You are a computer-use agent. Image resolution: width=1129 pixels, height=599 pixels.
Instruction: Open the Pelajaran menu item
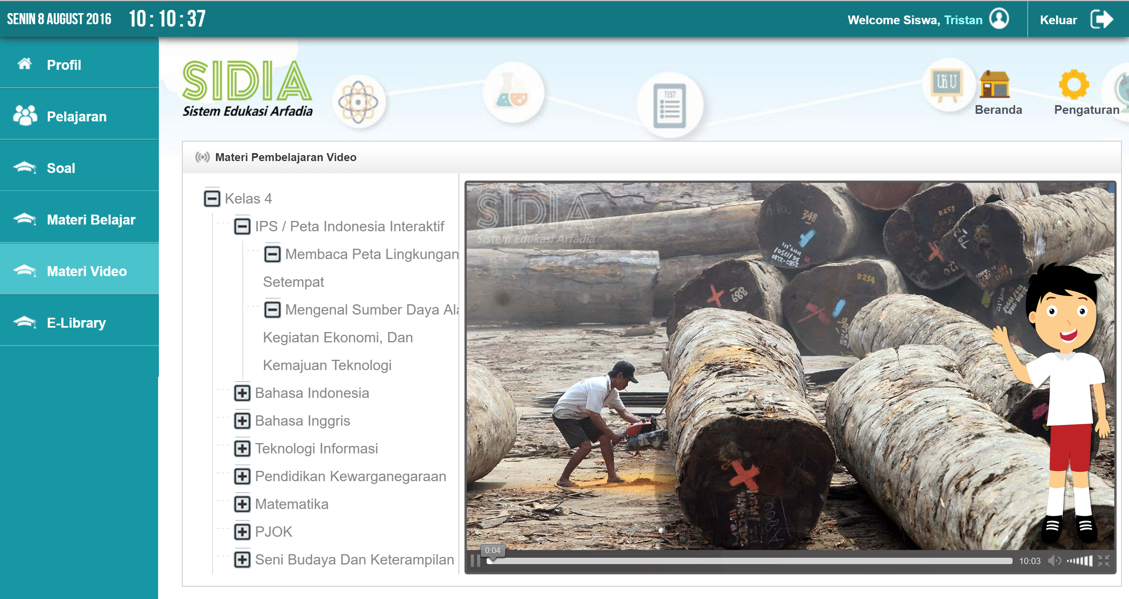[79, 114]
